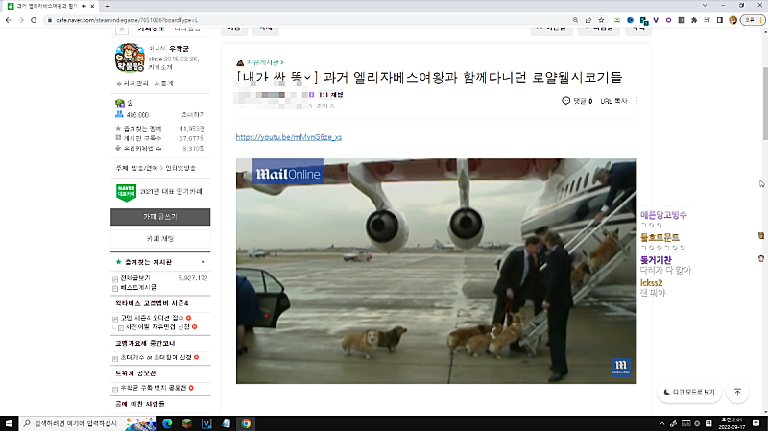Open the subscription badge contest board
The width and height of the screenshot is (768, 431).
pos(154,388)
